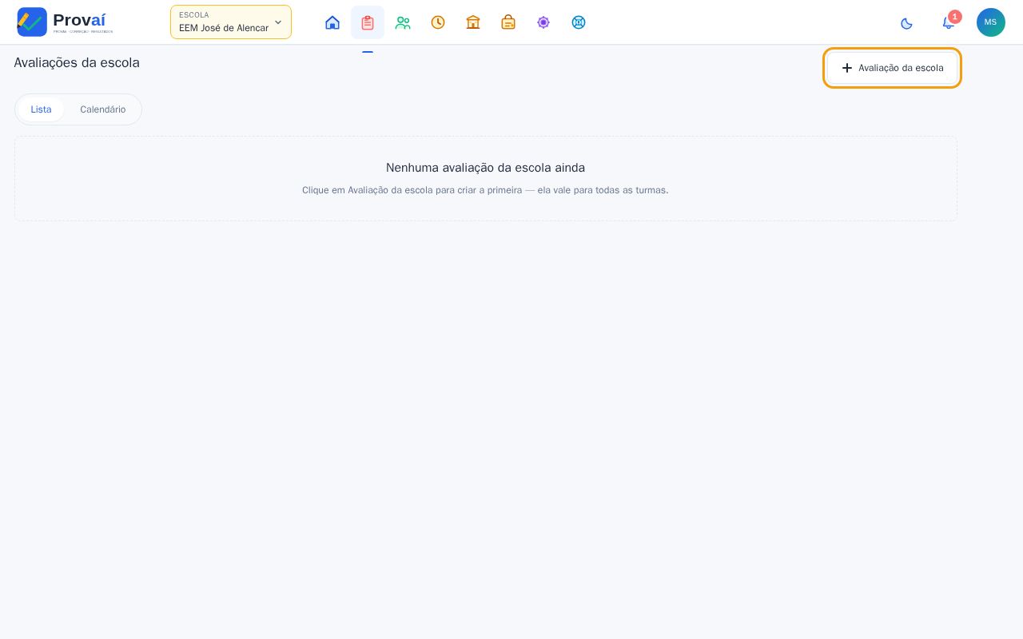Go to the home icon in navbar
The image size is (1023, 639).
coord(332,22)
